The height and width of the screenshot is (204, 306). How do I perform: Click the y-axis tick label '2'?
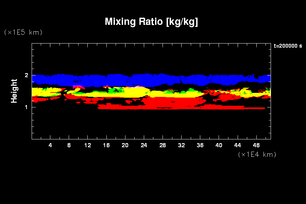pos(27,75)
